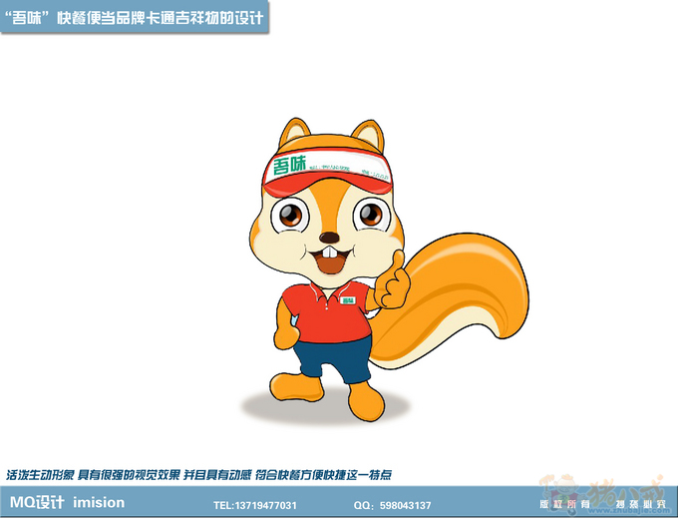
Task: Click the squirrel mascot illustration
Action: (x=388, y=270)
